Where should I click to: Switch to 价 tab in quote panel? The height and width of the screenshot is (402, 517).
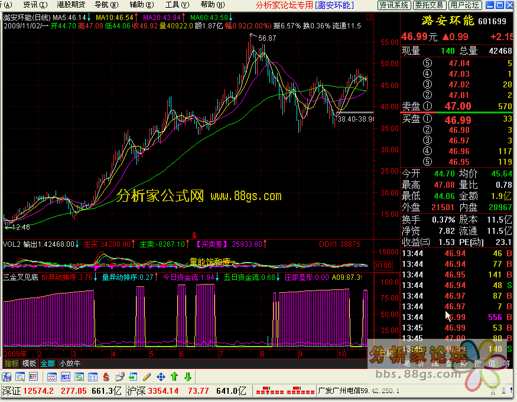tap(421, 364)
